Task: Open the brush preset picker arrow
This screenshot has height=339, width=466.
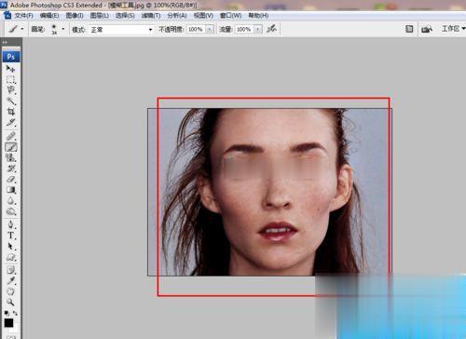Action: pos(63,29)
